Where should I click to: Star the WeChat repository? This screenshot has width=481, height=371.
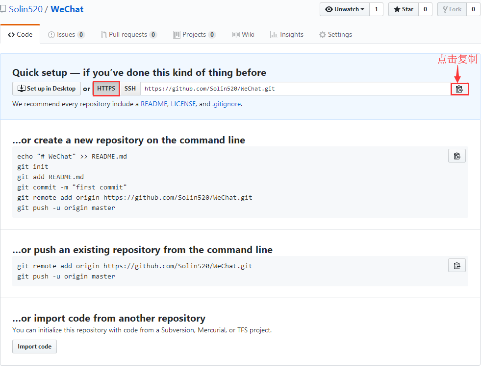click(x=404, y=9)
